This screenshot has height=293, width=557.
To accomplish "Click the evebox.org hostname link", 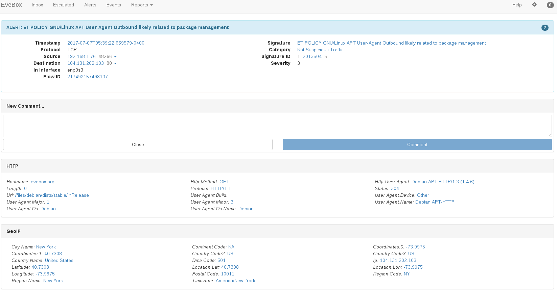I will [x=43, y=182].
